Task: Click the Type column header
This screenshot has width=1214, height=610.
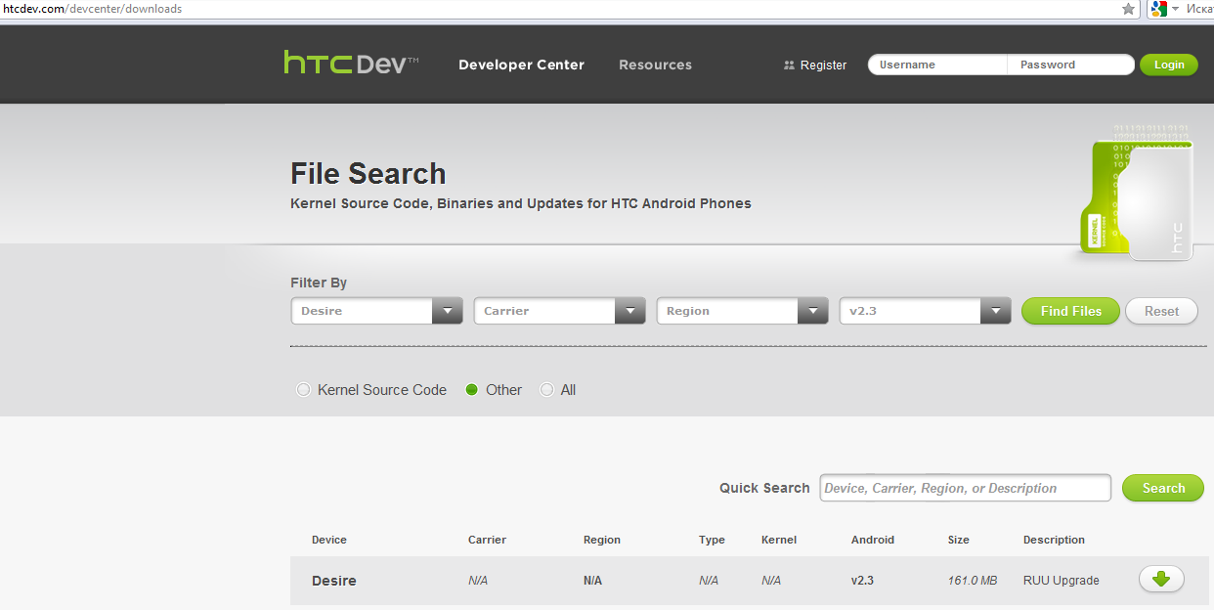Action: (712, 540)
